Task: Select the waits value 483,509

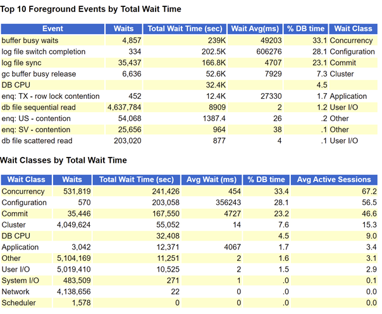Action: tap(77, 280)
